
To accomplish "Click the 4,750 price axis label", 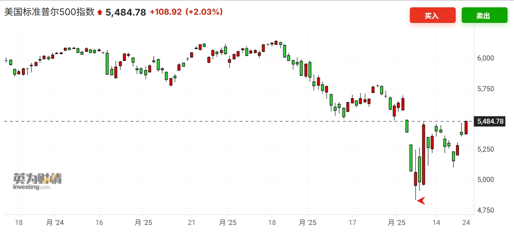I will (x=486, y=210).
